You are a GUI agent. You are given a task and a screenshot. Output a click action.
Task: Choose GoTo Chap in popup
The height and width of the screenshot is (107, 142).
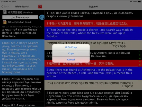[x=71, y=47]
